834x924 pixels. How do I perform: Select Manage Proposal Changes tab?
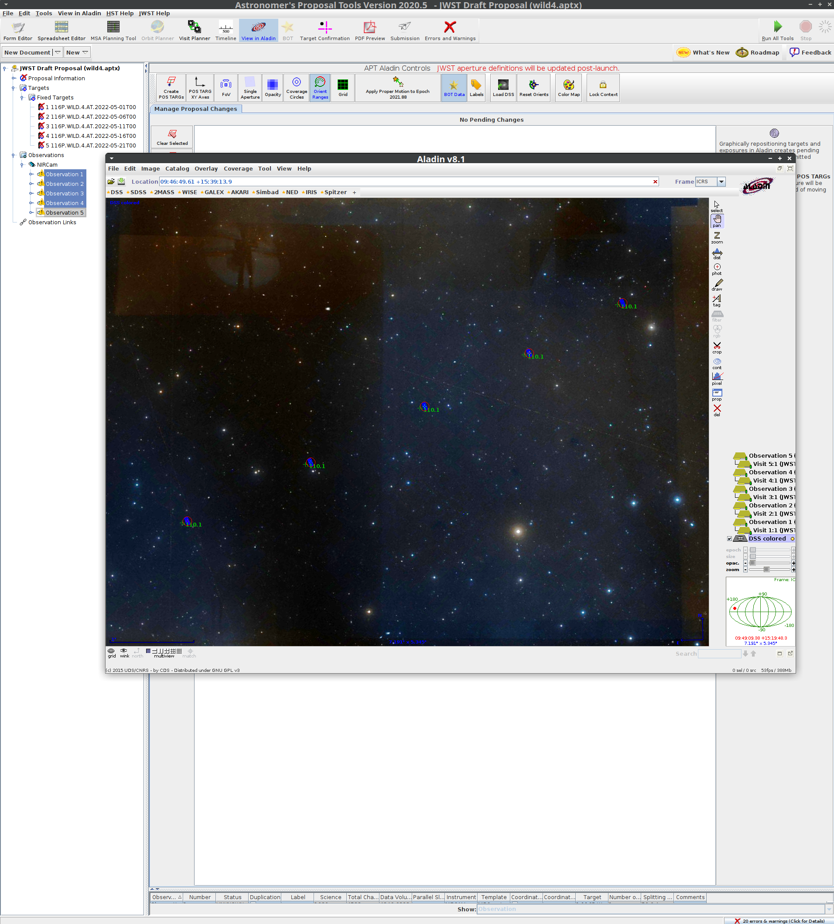pyautogui.click(x=196, y=109)
